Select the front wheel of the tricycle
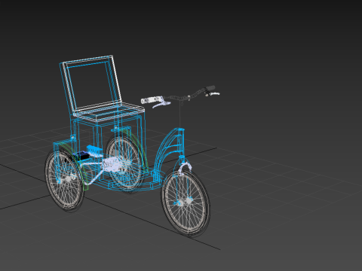Viewport: 362px width, 271px height. [x=186, y=202]
